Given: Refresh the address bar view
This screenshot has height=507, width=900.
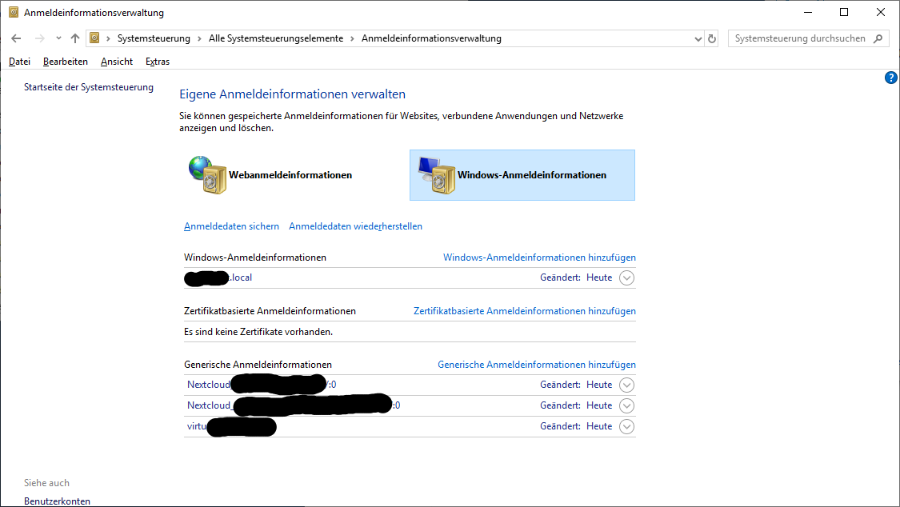Looking at the screenshot, I should click(712, 38).
